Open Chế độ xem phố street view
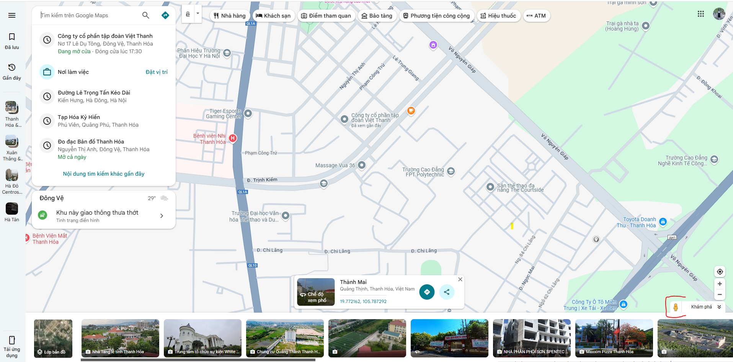 click(x=316, y=292)
